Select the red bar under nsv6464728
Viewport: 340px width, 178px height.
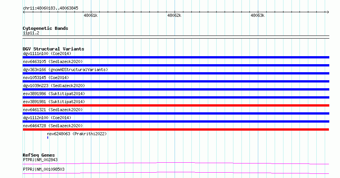pos(176,129)
